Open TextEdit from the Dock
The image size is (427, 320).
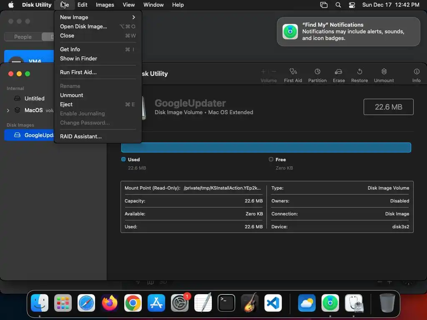(203, 303)
